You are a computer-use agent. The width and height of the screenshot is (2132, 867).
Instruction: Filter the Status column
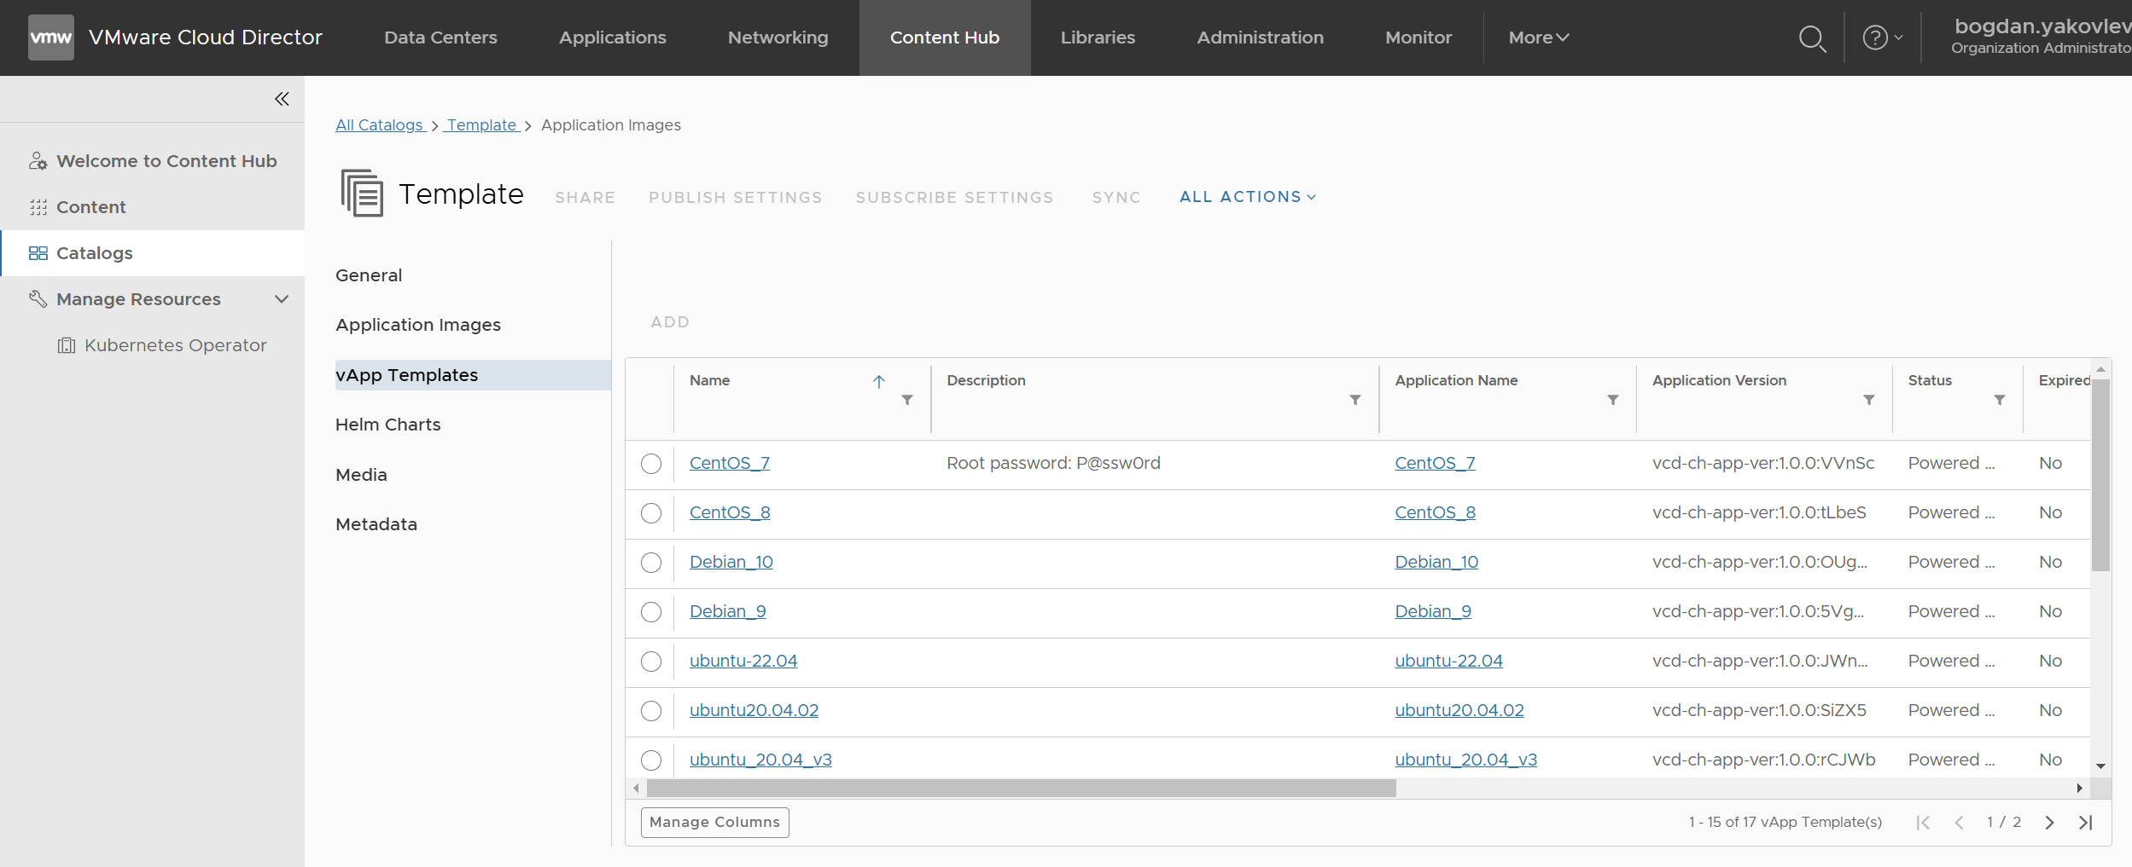click(x=1999, y=400)
